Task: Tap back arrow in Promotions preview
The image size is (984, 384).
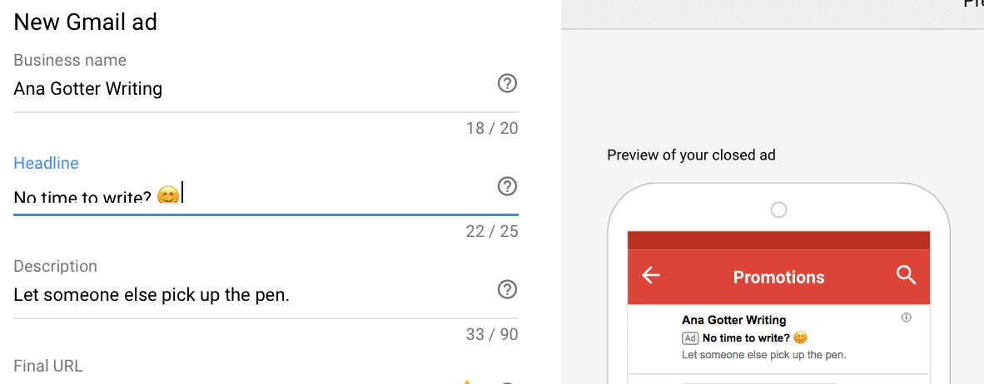Action: [x=651, y=275]
